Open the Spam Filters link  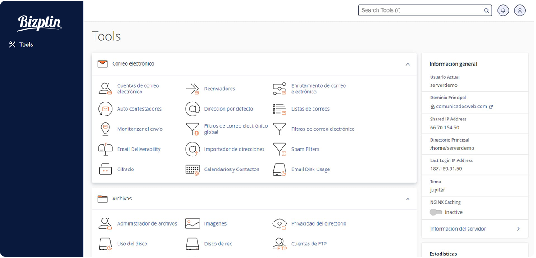coord(305,149)
